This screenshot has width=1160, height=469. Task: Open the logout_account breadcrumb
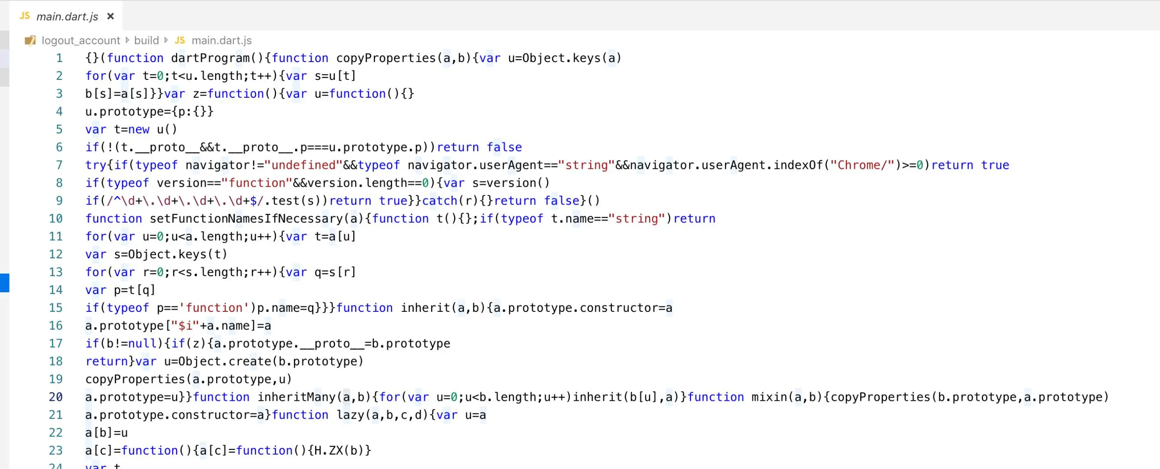pyautogui.click(x=80, y=40)
